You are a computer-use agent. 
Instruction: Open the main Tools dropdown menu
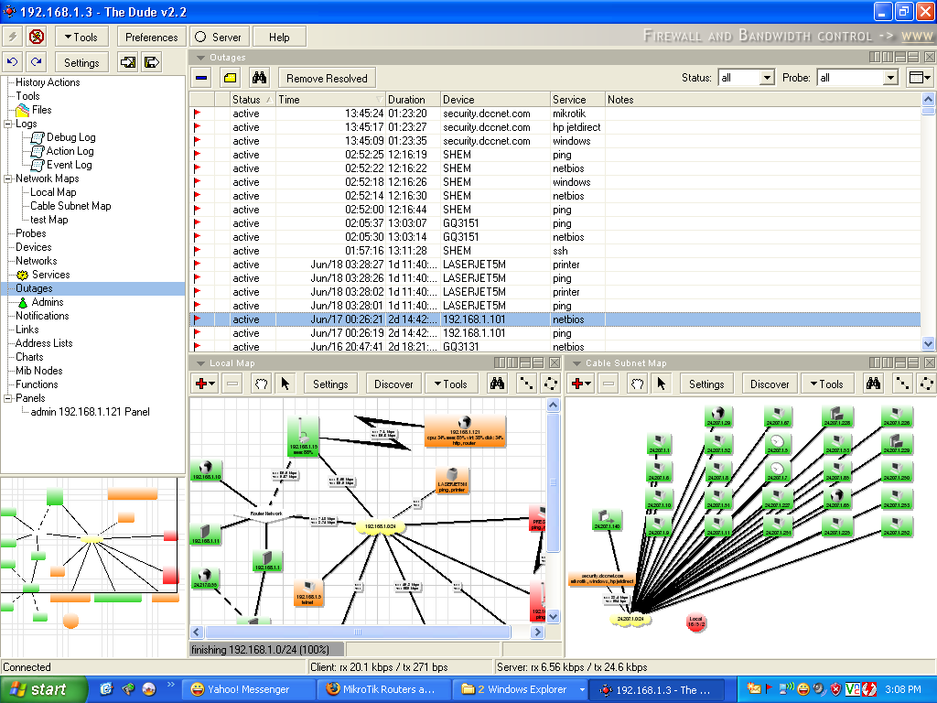(81, 37)
